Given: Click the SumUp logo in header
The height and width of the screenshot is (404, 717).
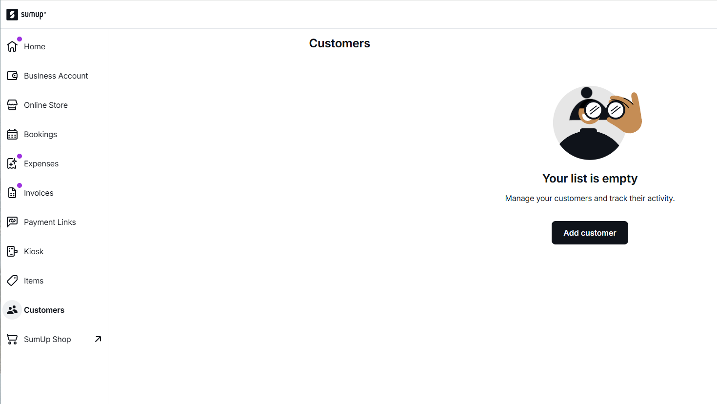Looking at the screenshot, I should tap(26, 15).
